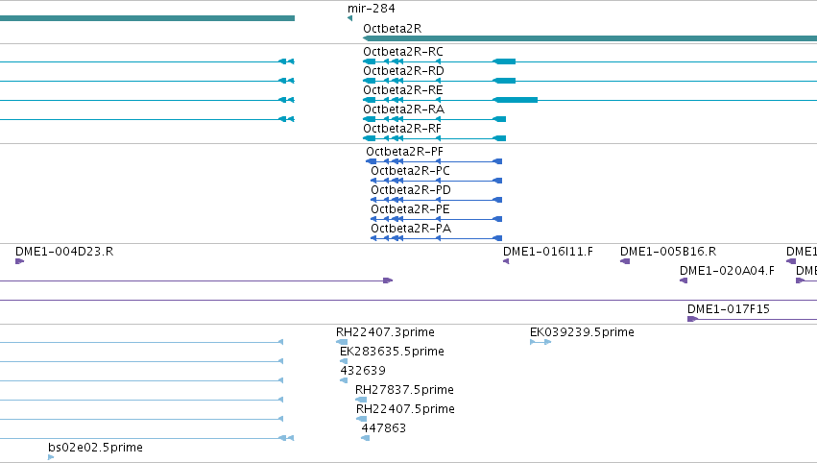Select the EK039239.5prime EST glyph
This screenshot has height=463, width=817.
tap(541, 342)
